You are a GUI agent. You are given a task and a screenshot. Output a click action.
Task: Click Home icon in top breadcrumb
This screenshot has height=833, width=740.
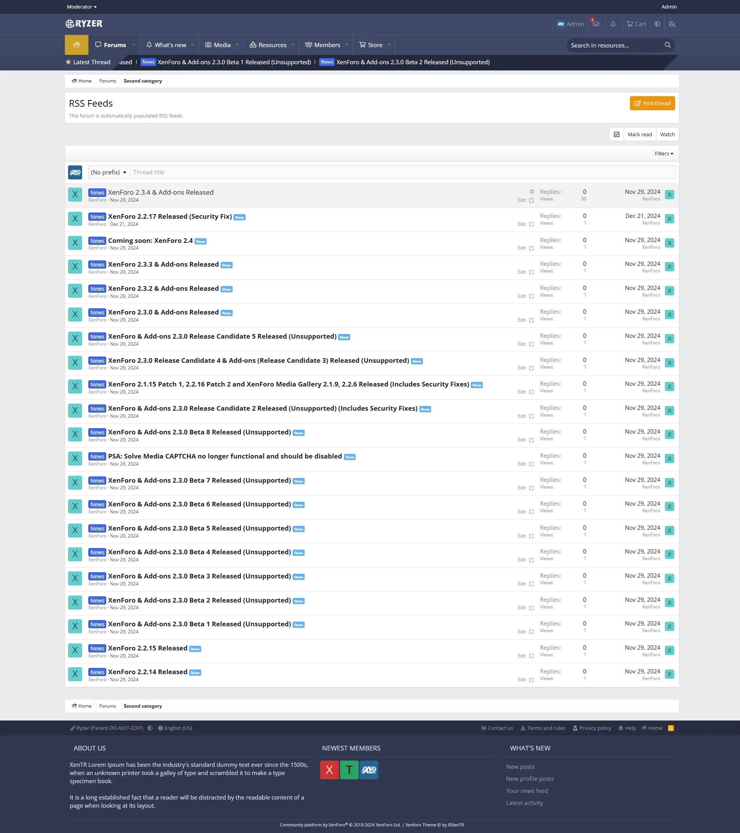(74, 81)
